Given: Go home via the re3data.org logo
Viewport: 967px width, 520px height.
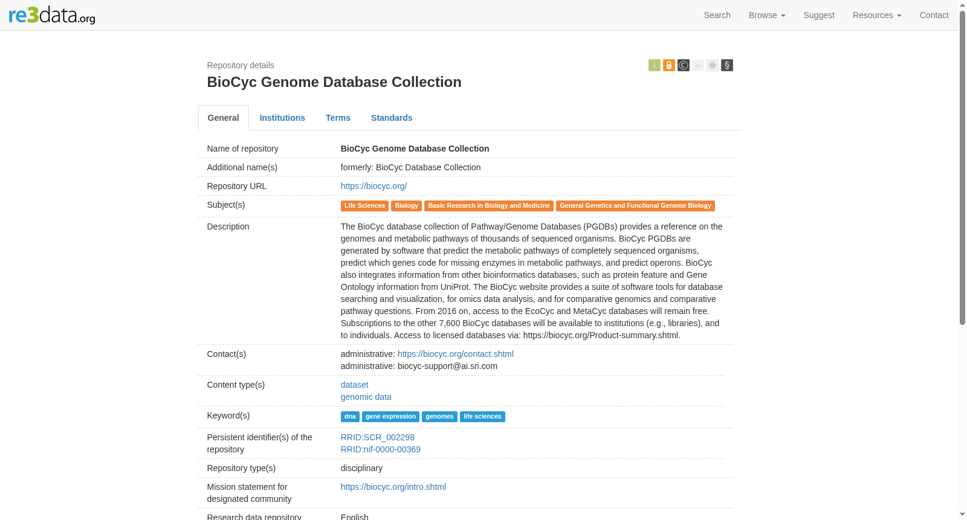Looking at the screenshot, I should pos(52,15).
